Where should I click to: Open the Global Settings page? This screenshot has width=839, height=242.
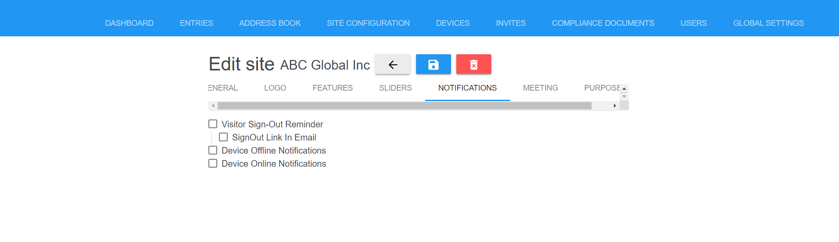point(768,23)
